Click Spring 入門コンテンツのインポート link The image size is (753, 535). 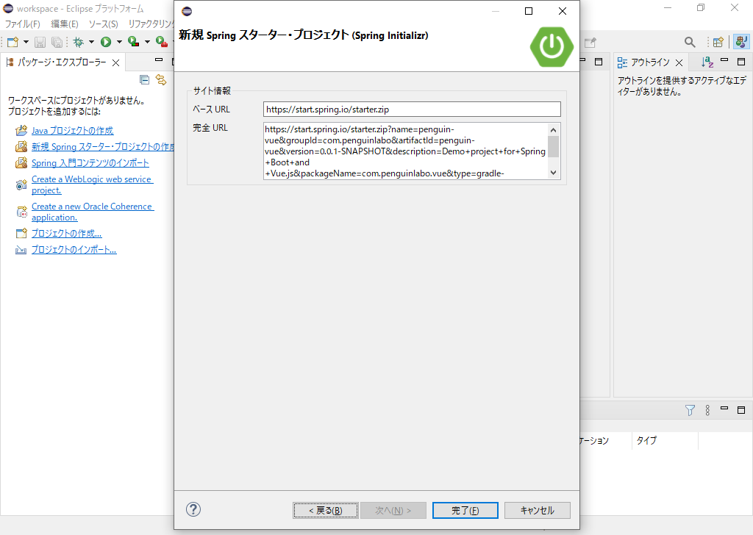click(90, 163)
